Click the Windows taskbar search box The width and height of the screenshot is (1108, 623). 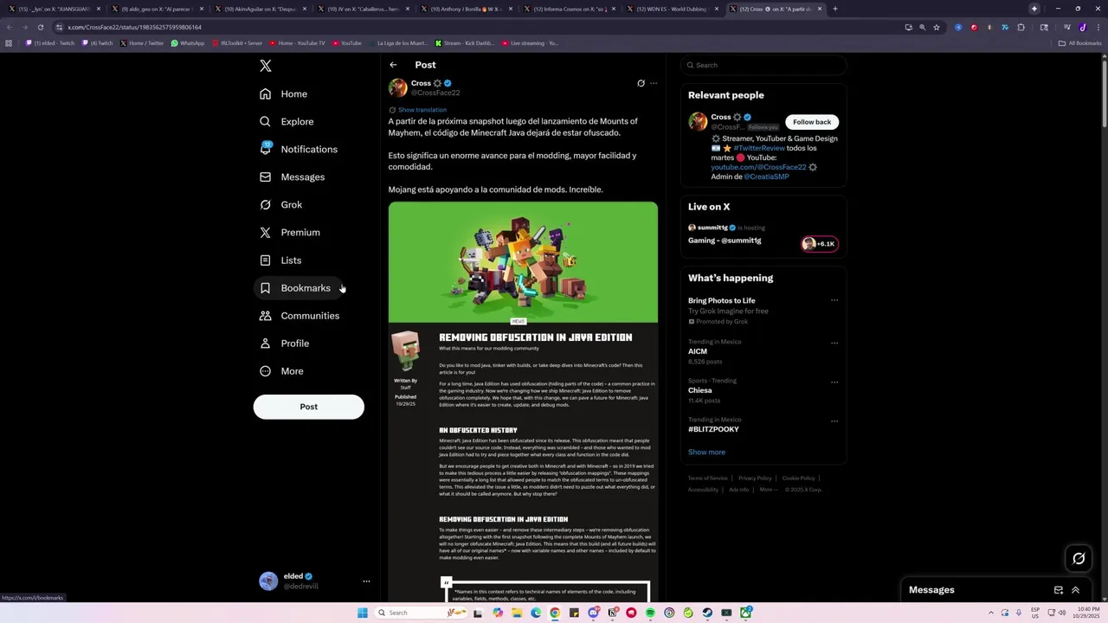[422, 613]
